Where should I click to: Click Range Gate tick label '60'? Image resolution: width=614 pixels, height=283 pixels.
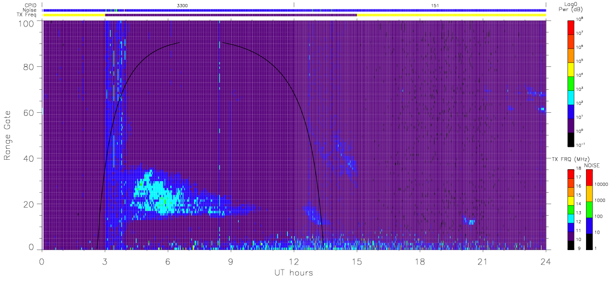tap(29, 113)
